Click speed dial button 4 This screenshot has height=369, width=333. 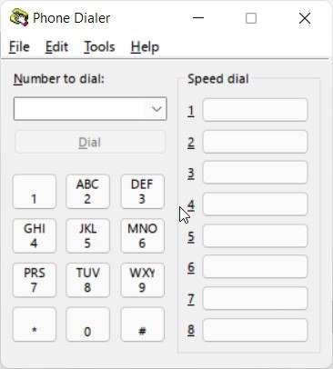255,204
